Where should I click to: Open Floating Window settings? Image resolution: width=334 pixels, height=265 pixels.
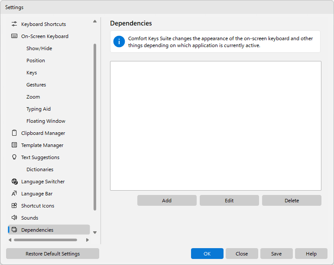click(46, 121)
